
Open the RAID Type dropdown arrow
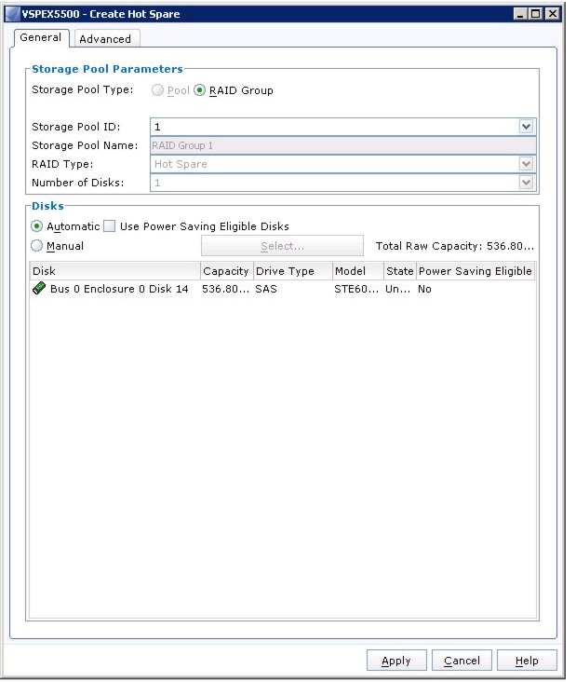(526, 164)
